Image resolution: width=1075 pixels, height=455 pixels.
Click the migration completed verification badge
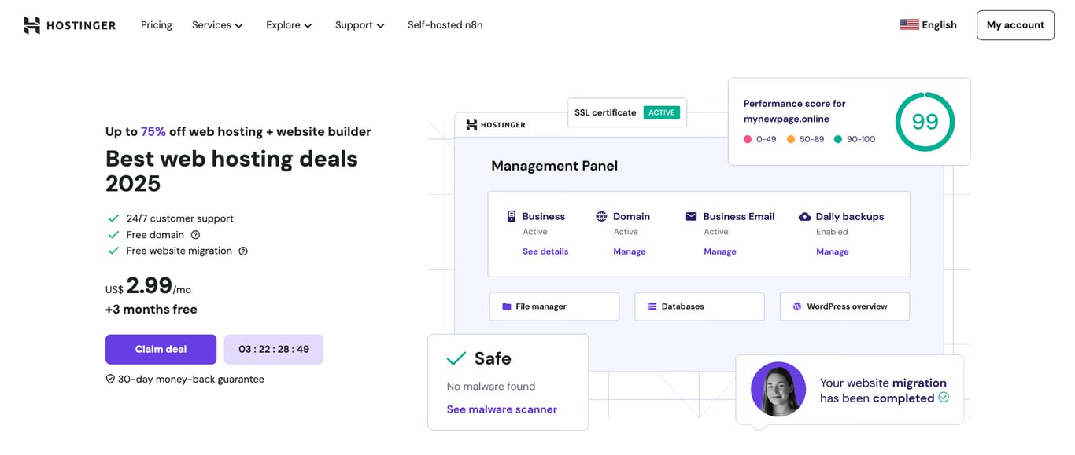tap(943, 398)
